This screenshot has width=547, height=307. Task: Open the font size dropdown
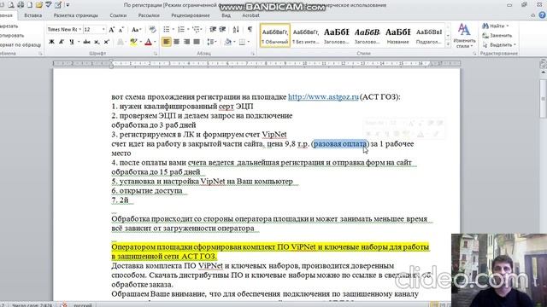point(103,30)
